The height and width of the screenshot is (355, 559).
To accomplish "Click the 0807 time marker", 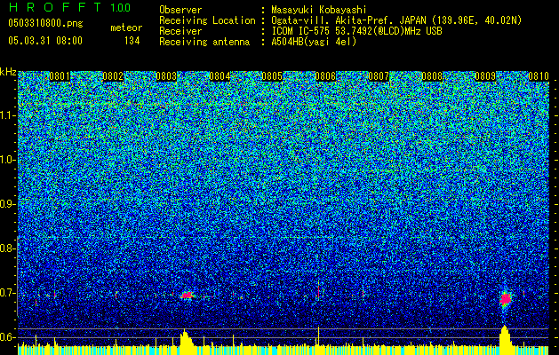I will pos(379,76).
